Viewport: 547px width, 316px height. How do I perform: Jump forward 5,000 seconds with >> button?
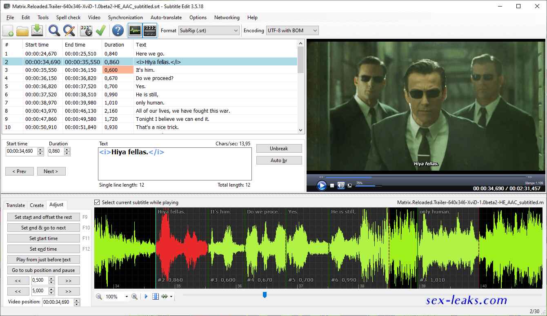tap(69, 292)
